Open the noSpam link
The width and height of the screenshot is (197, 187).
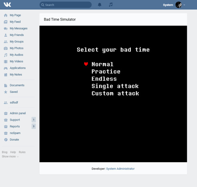[15, 133]
